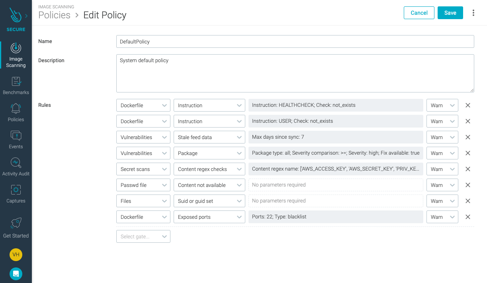The height and width of the screenshot is (283, 487).
Task: Click the Cancel button
Action: pos(419,13)
